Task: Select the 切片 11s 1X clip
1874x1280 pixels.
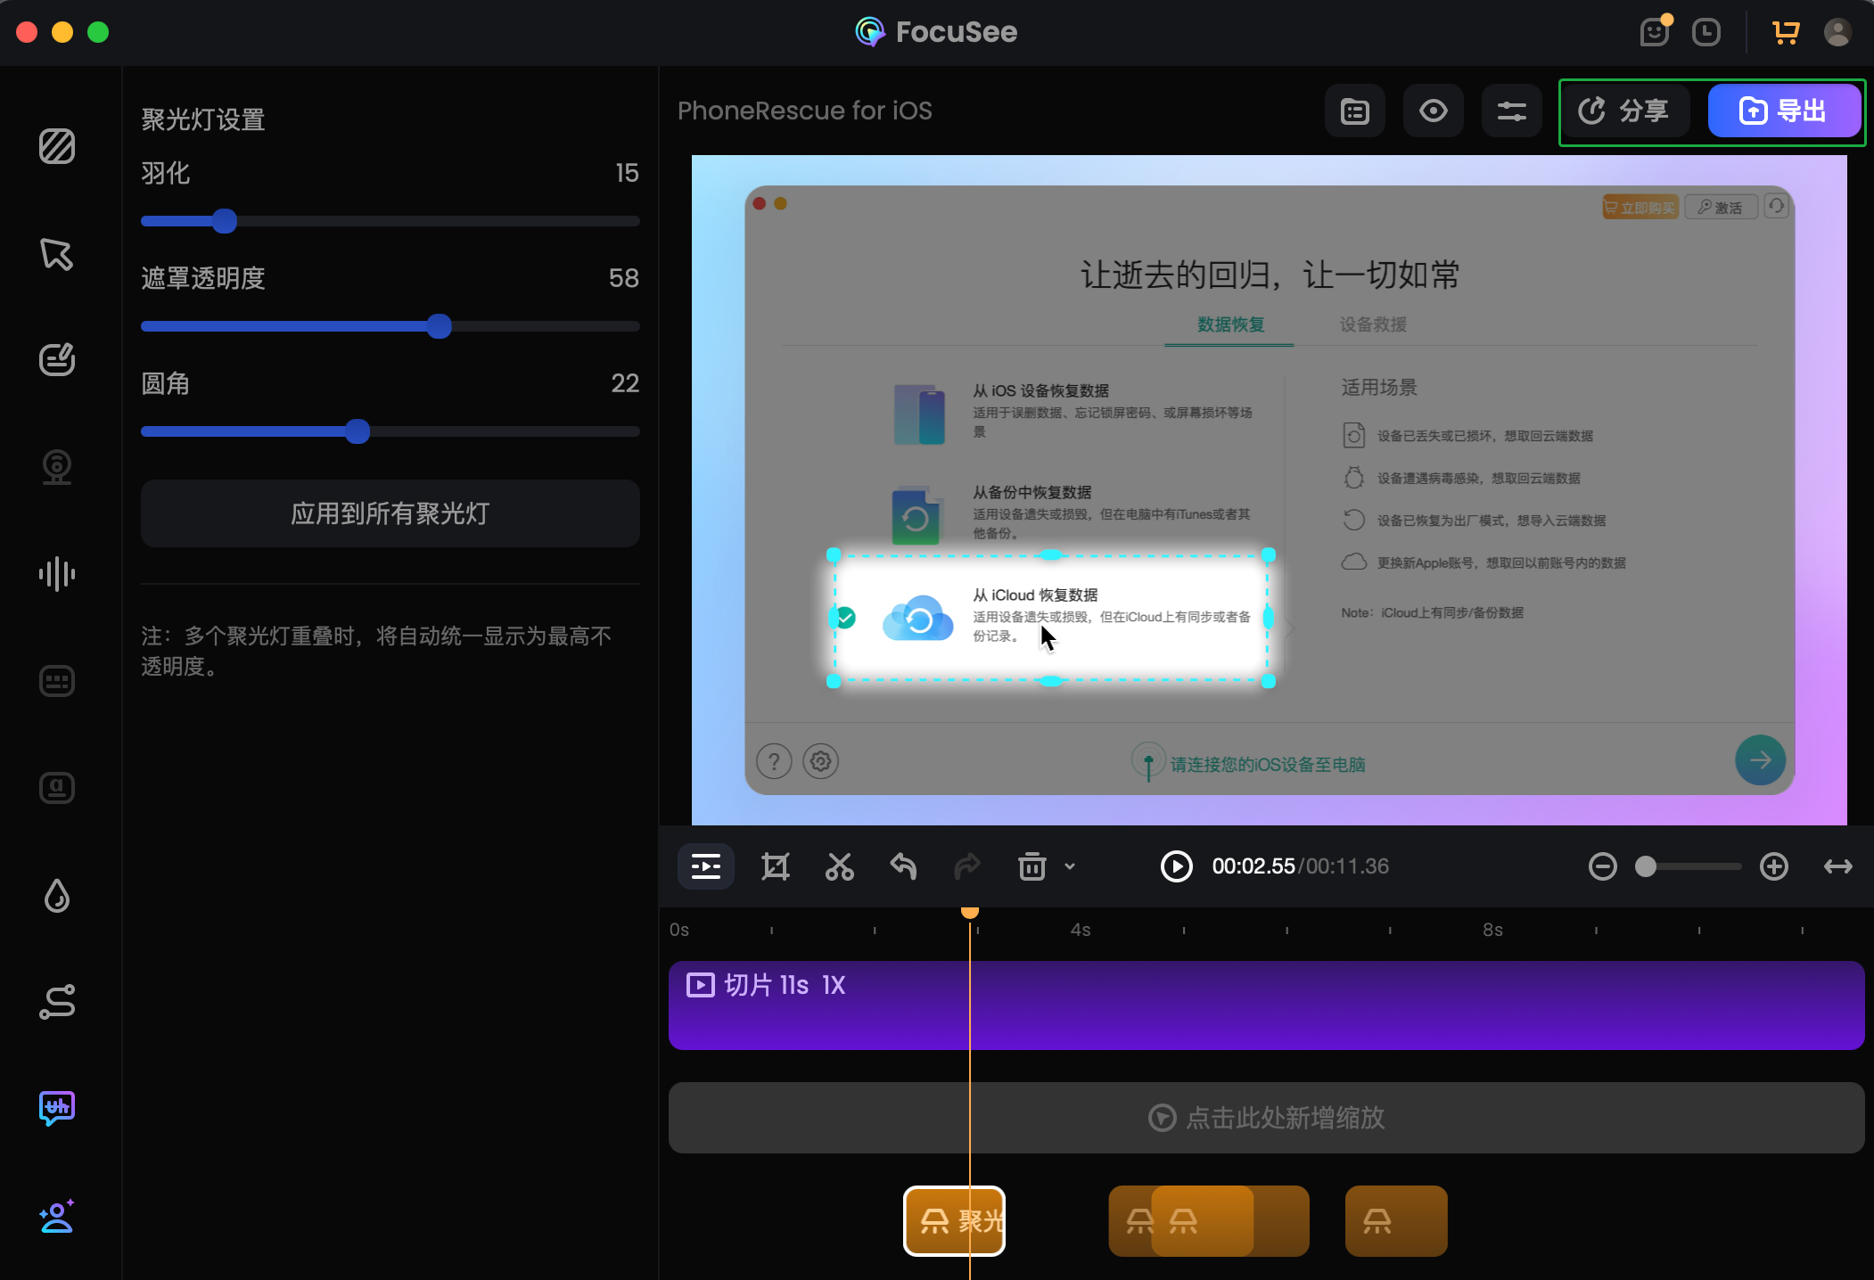Action: (1266, 1005)
